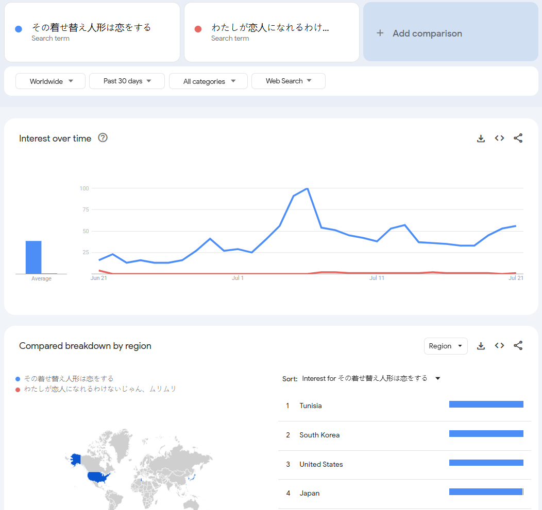Click the Interest over time heading
This screenshot has width=542, height=510.
coord(55,138)
